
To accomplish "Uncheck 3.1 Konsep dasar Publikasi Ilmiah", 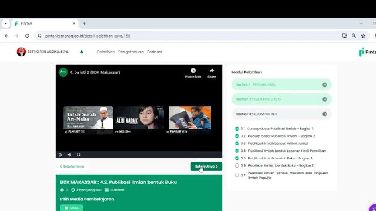I will point(237,128).
